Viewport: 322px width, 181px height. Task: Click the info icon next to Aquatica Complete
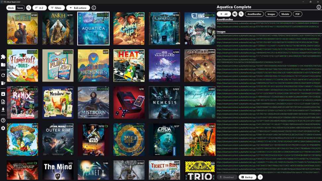(x=319, y=7)
